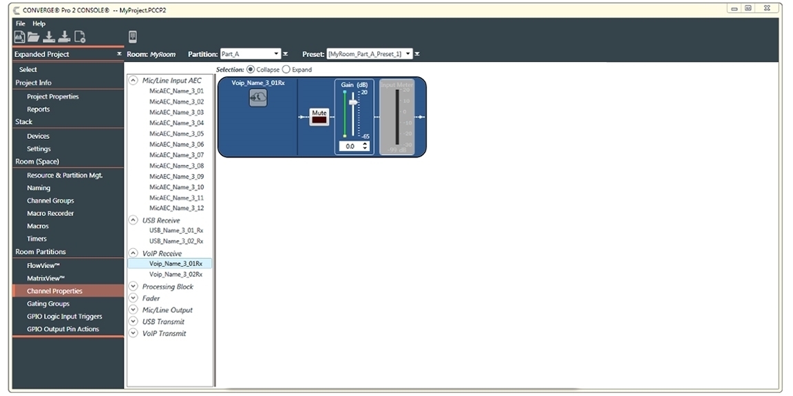793x396 pixels.
Task: Click the Gain slider handle
Action: [x=354, y=102]
